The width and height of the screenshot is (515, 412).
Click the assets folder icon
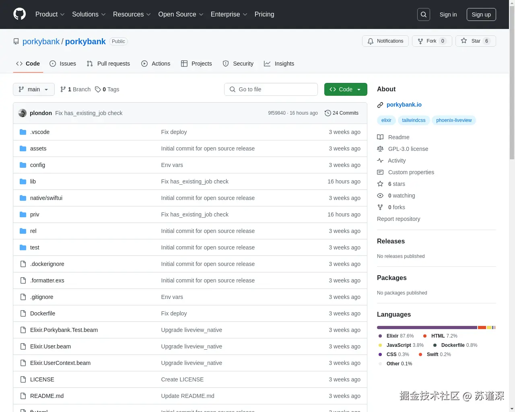[23, 148]
